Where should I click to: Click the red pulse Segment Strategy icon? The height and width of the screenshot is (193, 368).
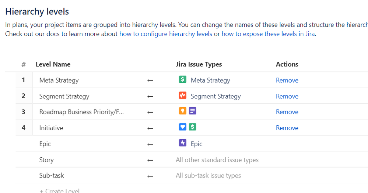pos(182,96)
